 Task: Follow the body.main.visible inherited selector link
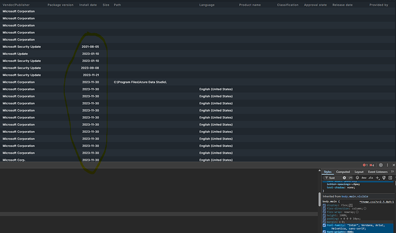[355, 196]
